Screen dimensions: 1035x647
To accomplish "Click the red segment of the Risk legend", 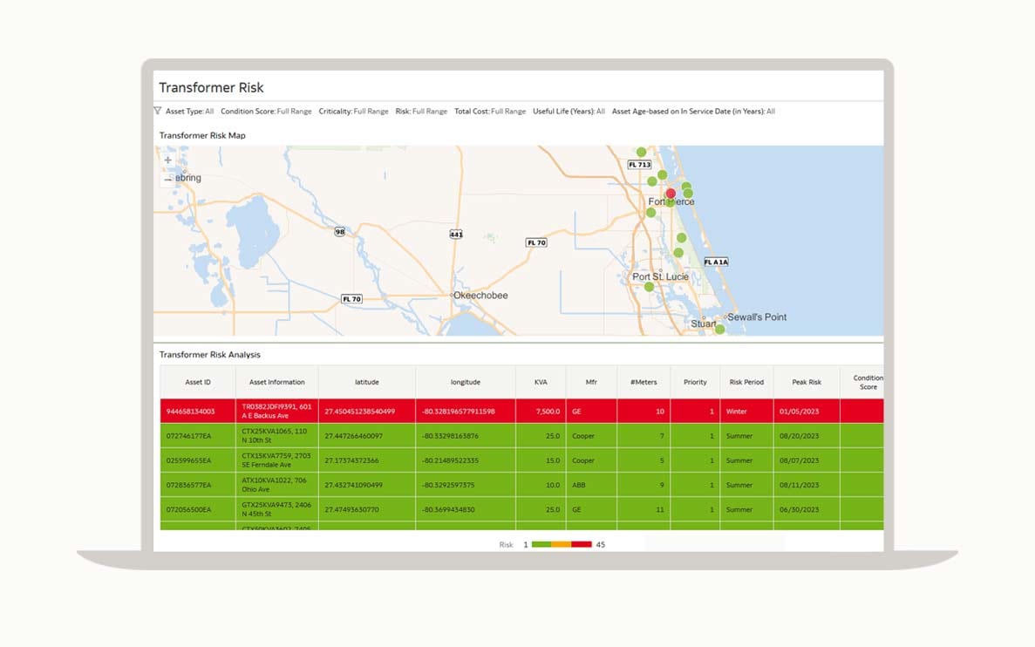I will (x=582, y=544).
